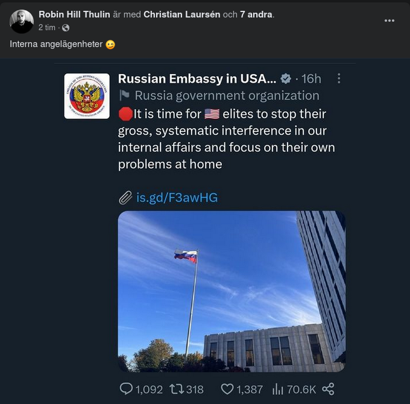
Task: Open Robin Hill Thulin's profile name link
Action: [74, 14]
